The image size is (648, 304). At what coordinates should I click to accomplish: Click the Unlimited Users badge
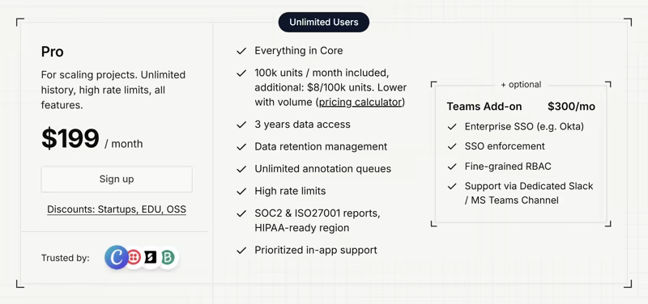click(323, 22)
